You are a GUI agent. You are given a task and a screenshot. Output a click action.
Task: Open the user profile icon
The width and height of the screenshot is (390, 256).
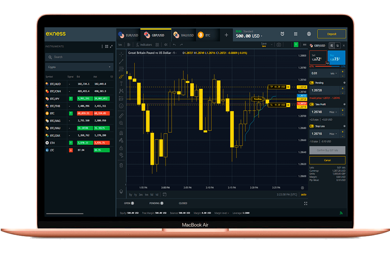pyautogui.click(x=309, y=34)
